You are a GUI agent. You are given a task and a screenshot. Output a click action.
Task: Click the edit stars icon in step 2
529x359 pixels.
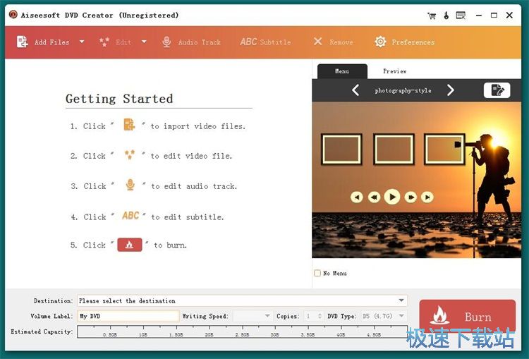(x=130, y=154)
